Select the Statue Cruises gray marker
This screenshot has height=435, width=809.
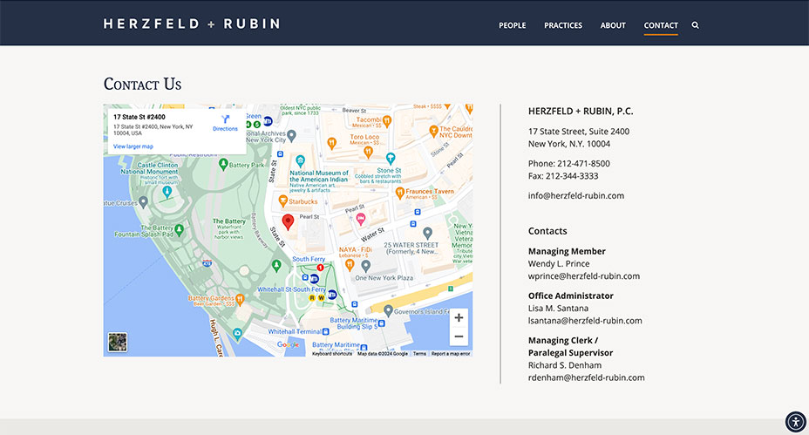click(x=144, y=202)
